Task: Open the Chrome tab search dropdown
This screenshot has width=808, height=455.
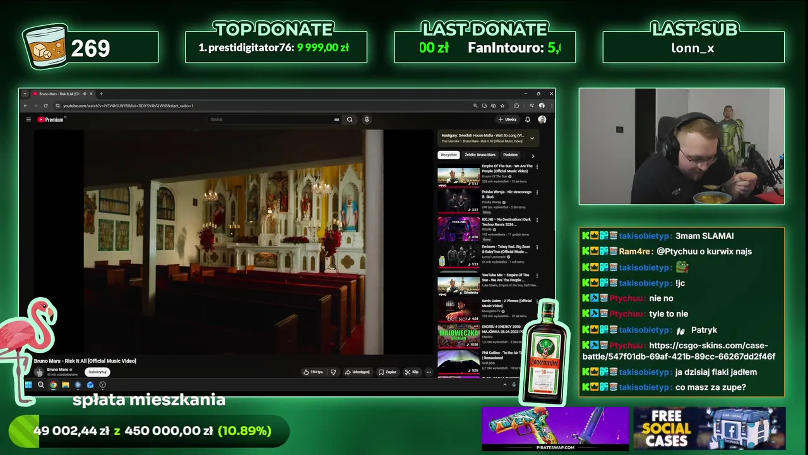Action: pyautogui.click(x=25, y=94)
